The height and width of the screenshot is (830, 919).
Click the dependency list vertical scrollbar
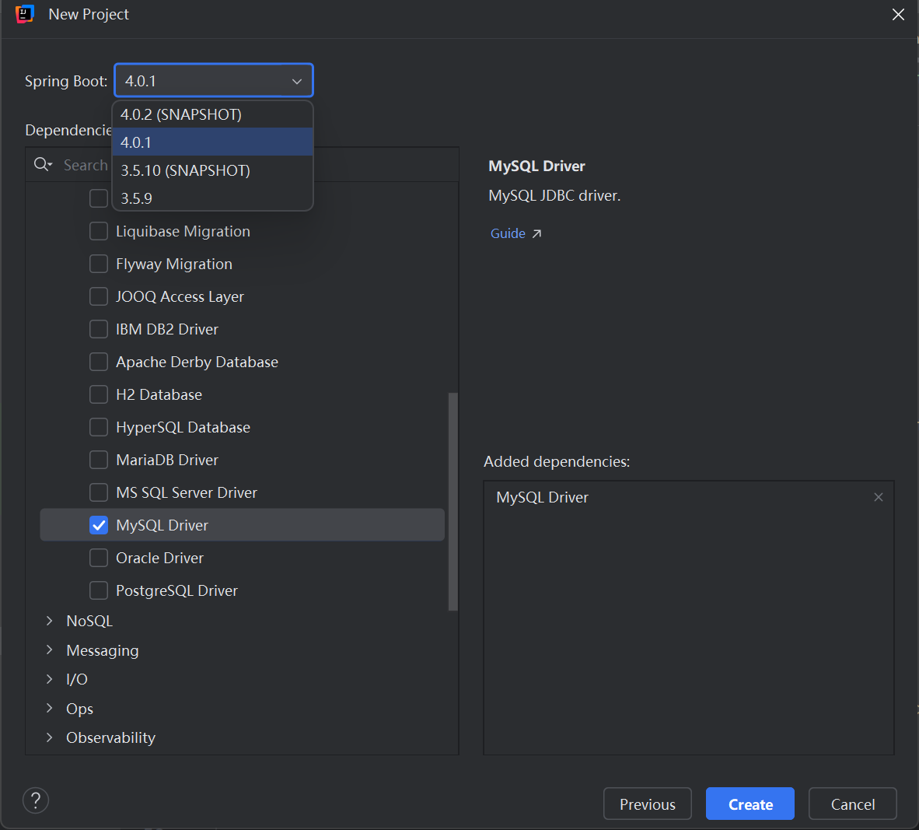(453, 502)
